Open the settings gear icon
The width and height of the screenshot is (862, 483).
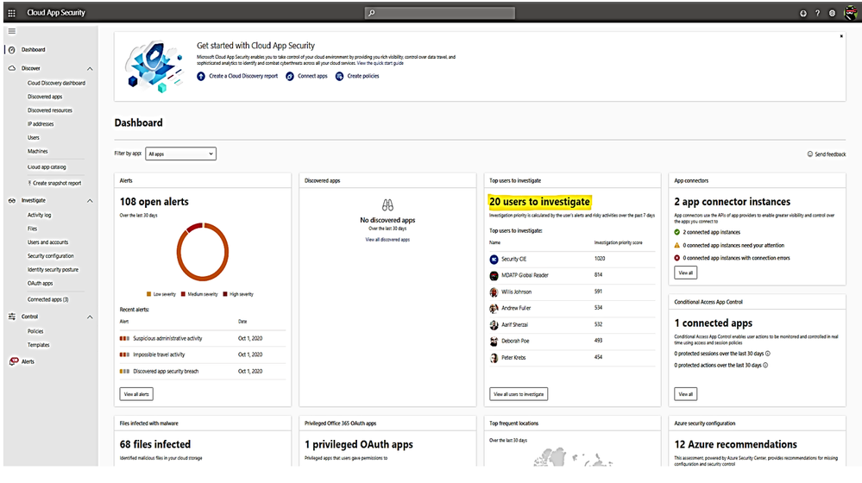(x=832, y=13)
